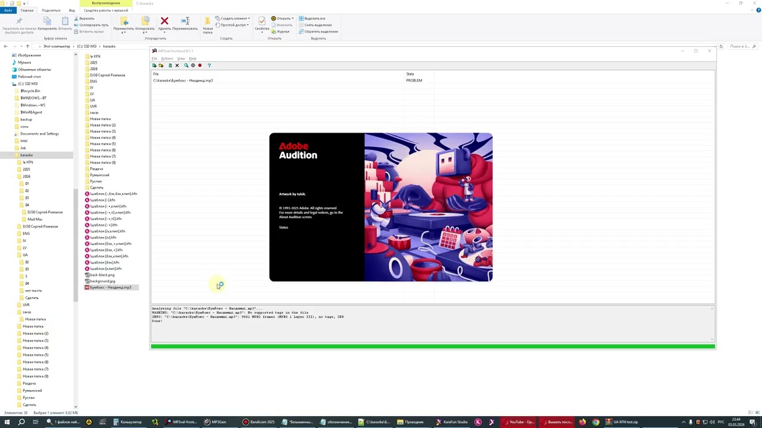Click the black X remove icon in MP3val toolbar

pos(177,65)
